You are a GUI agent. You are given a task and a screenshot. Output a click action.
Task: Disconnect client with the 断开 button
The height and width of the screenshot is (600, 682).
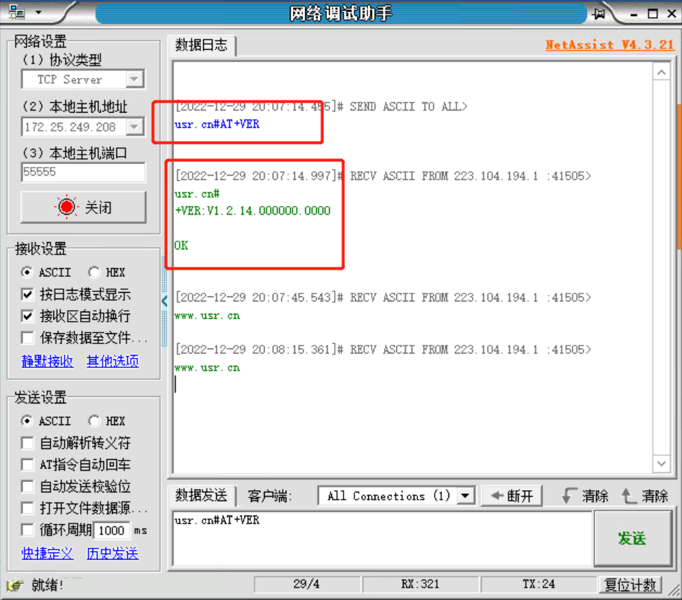(512, 496)
